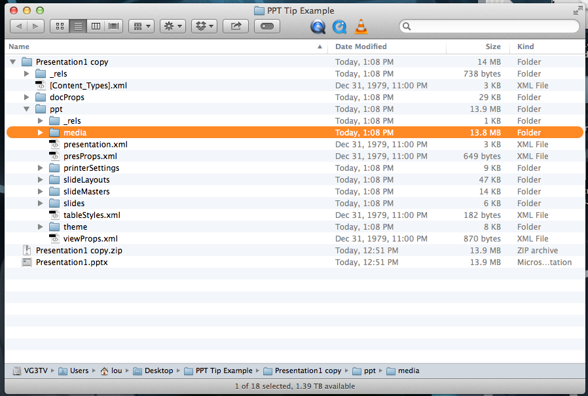The height and width of the screenshot is (396, 588).
Task: Collapse the Presentation1 copy folder
Action: (x=12, y=62)
